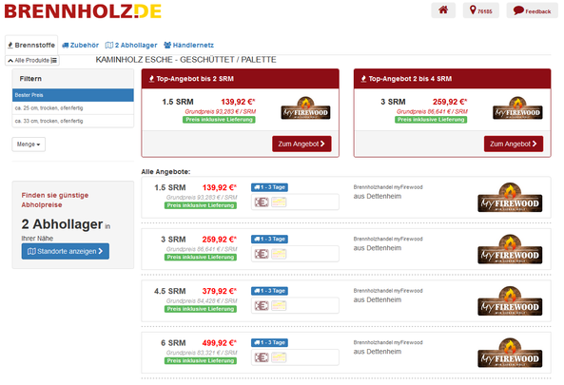Click the 2 Abhollager heading in sidebar
Image resolution: width=564 pixels, height=385 pixels.
click(x=62, y=224)
